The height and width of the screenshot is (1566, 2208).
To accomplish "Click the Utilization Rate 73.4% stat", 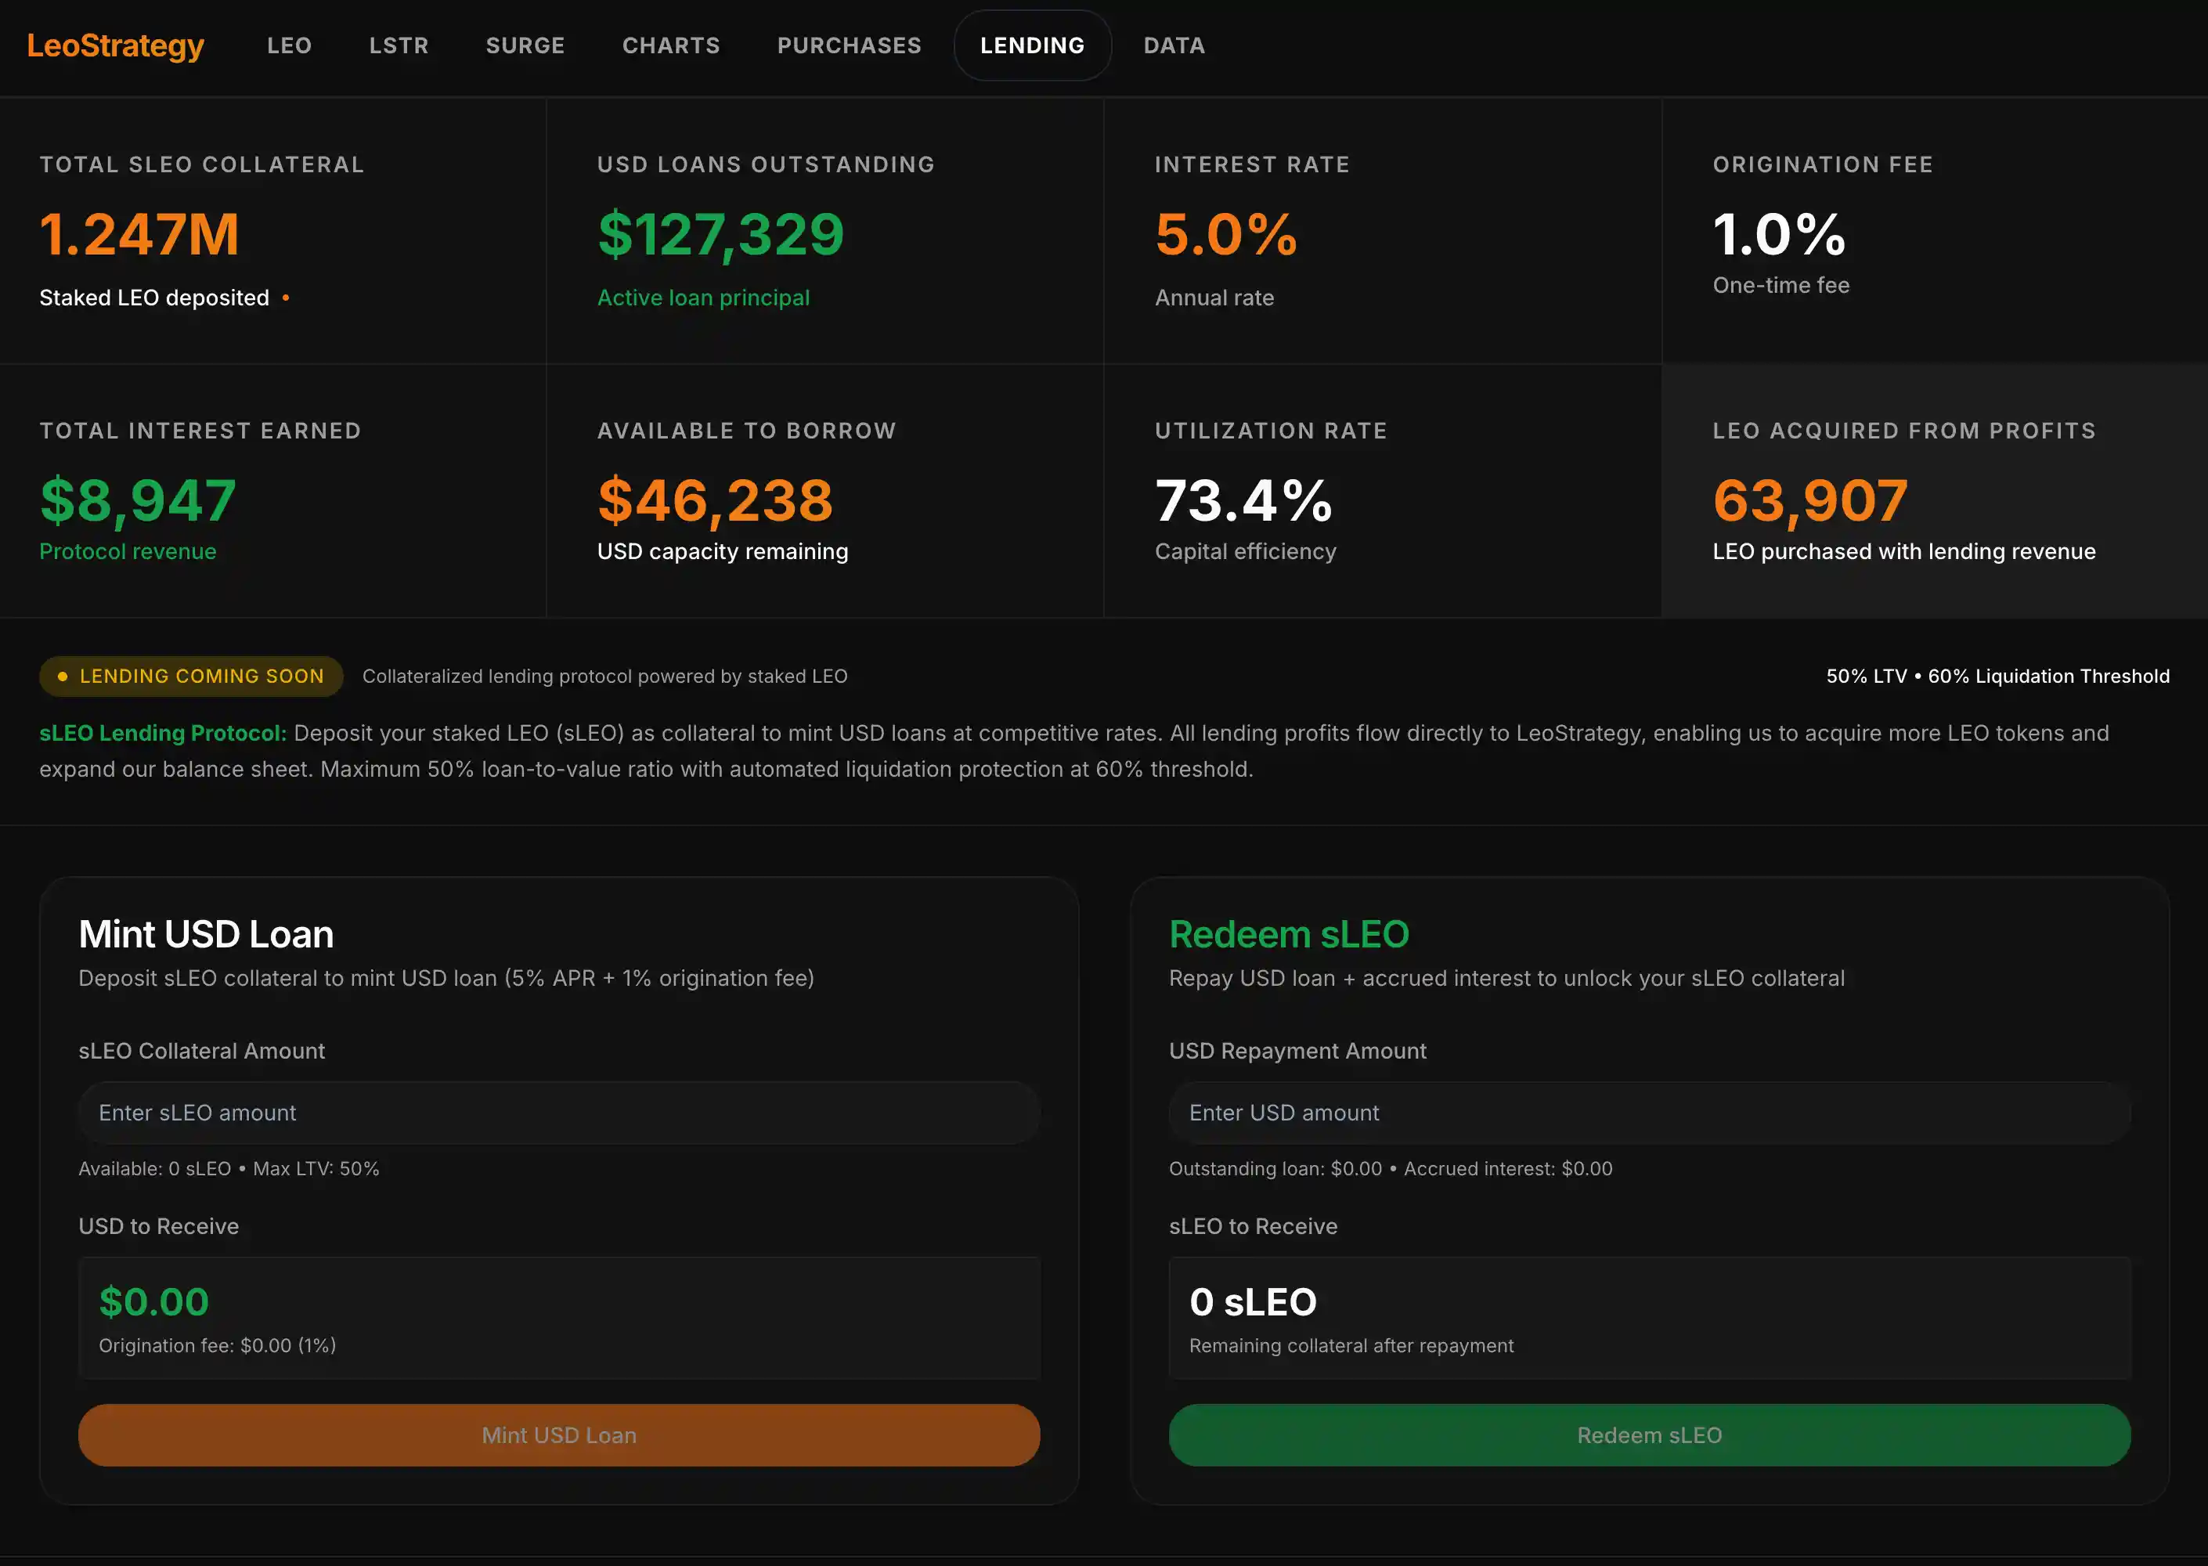I will (1243, 500).
